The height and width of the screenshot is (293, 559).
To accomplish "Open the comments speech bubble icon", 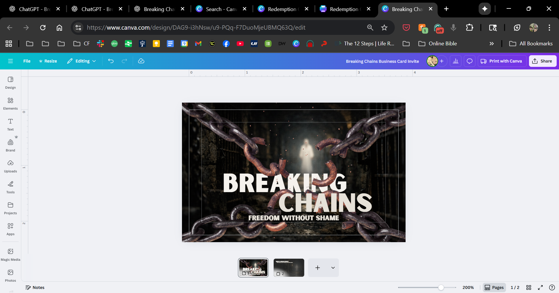I will [x=470, y=61].
